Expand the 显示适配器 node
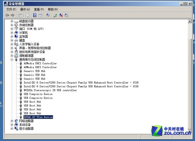This screenshot has width=195, height=141. (x=12, y=128)
